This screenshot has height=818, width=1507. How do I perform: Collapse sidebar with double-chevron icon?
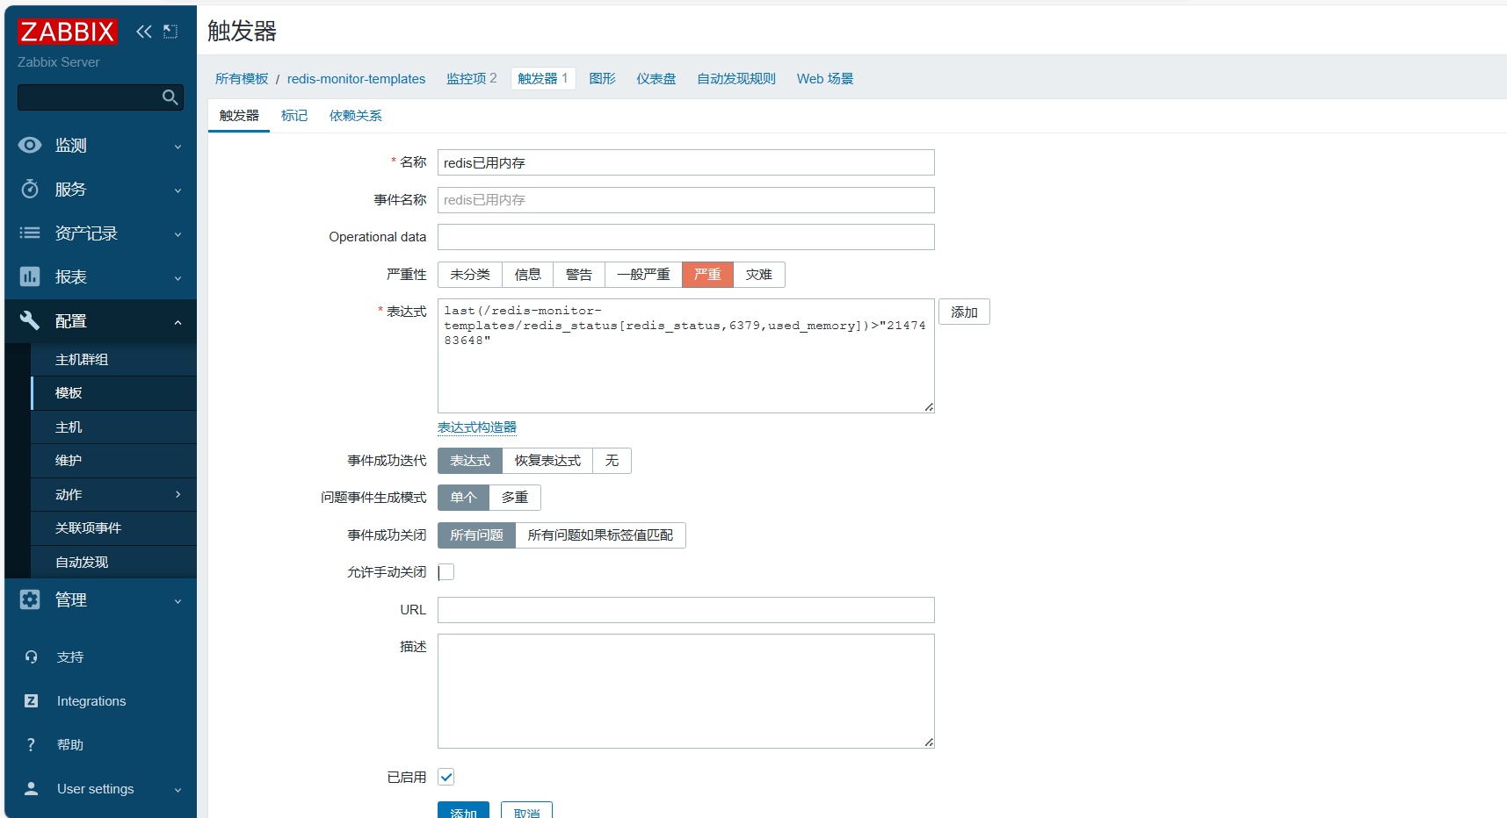pos(144,32)
